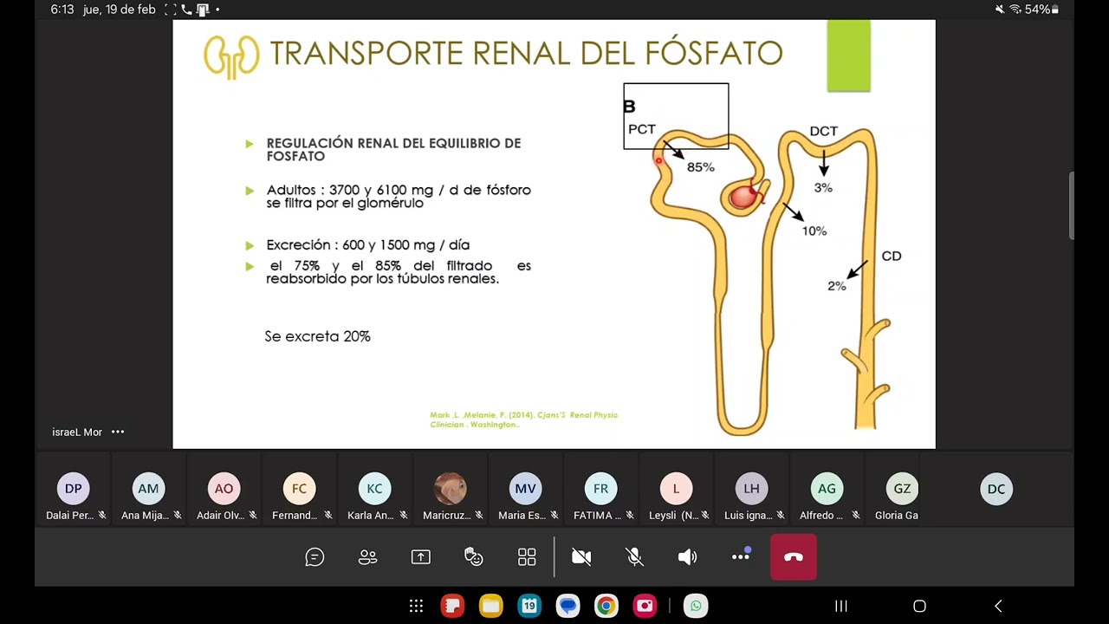
Task: Start sharing your screen
Action: (x=420, y=557)
